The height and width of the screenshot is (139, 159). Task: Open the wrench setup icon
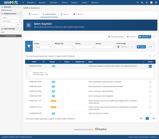[147, 2]
